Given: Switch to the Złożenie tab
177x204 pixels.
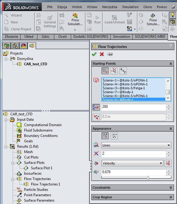Looking at the screenshot, I should coord(11,37).
